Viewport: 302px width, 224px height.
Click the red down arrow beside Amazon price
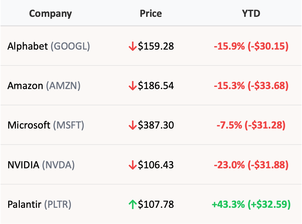[133, 86]
